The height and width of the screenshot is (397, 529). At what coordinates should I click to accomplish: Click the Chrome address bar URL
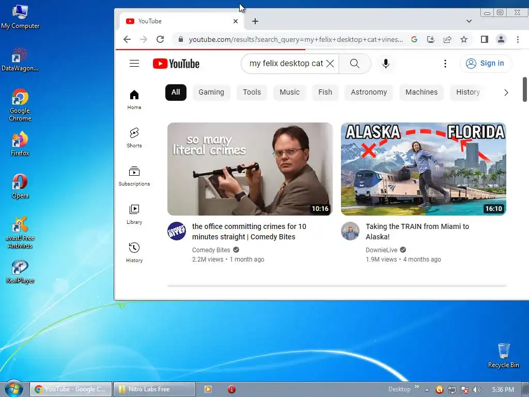tap(295, 39)
